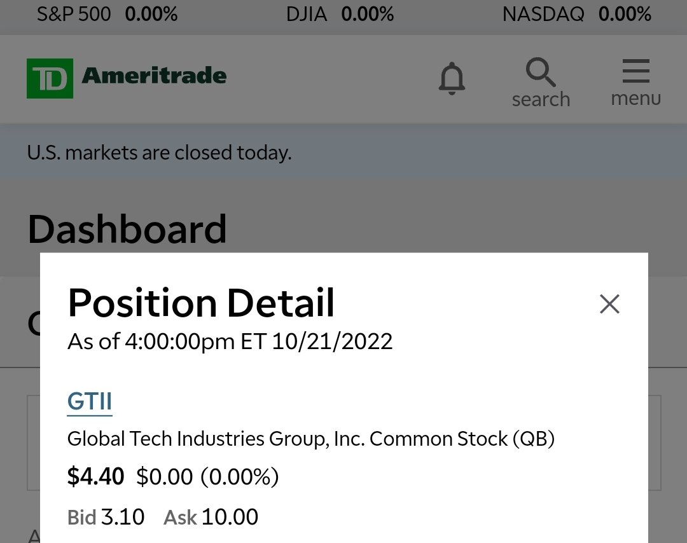The height and width of the screenshot is (543, 687).
Task: Tap the search magnifier icon
Action: [x=541, y=72]
